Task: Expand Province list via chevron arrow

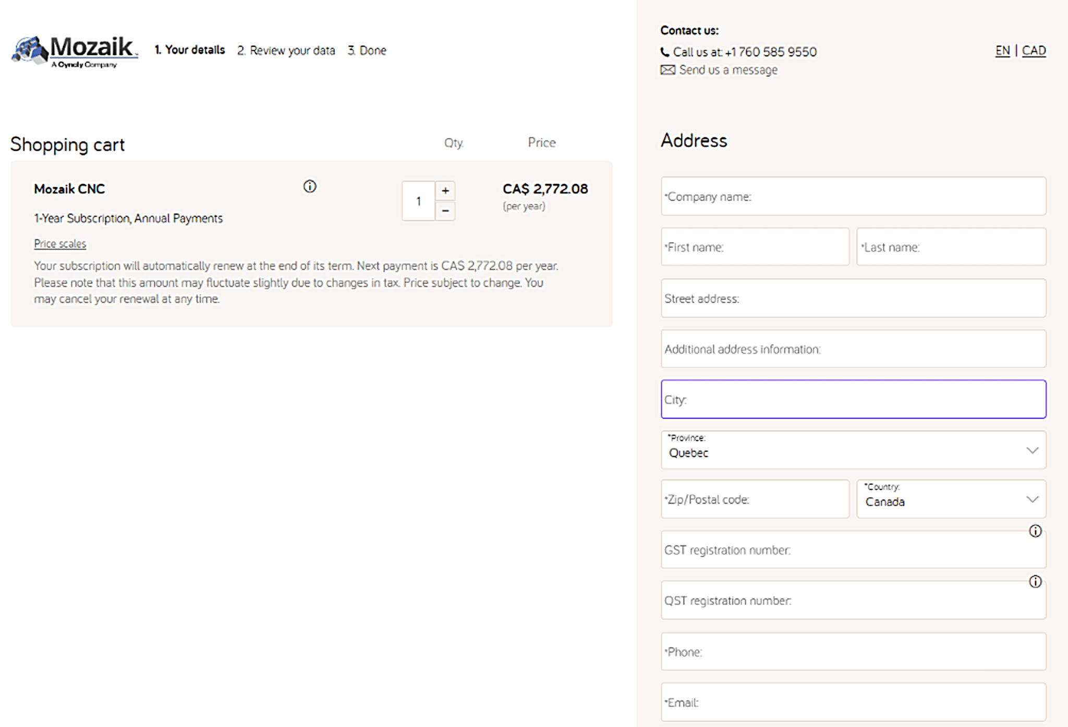Action: pyautogui.click(x=1032, y=450)
